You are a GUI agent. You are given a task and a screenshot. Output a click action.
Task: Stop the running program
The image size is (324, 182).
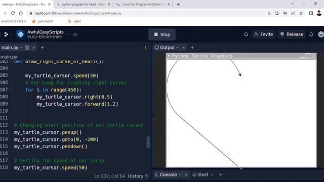162,35
